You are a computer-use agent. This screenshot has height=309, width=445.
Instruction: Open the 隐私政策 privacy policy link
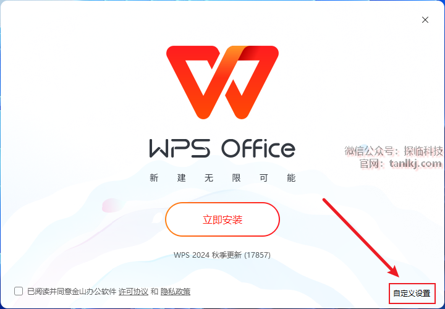click(176, 292)
